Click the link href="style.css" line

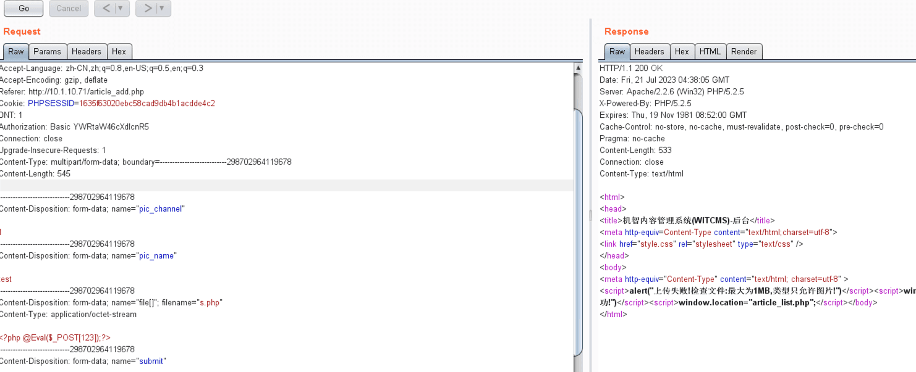click(x=702, y=244)
